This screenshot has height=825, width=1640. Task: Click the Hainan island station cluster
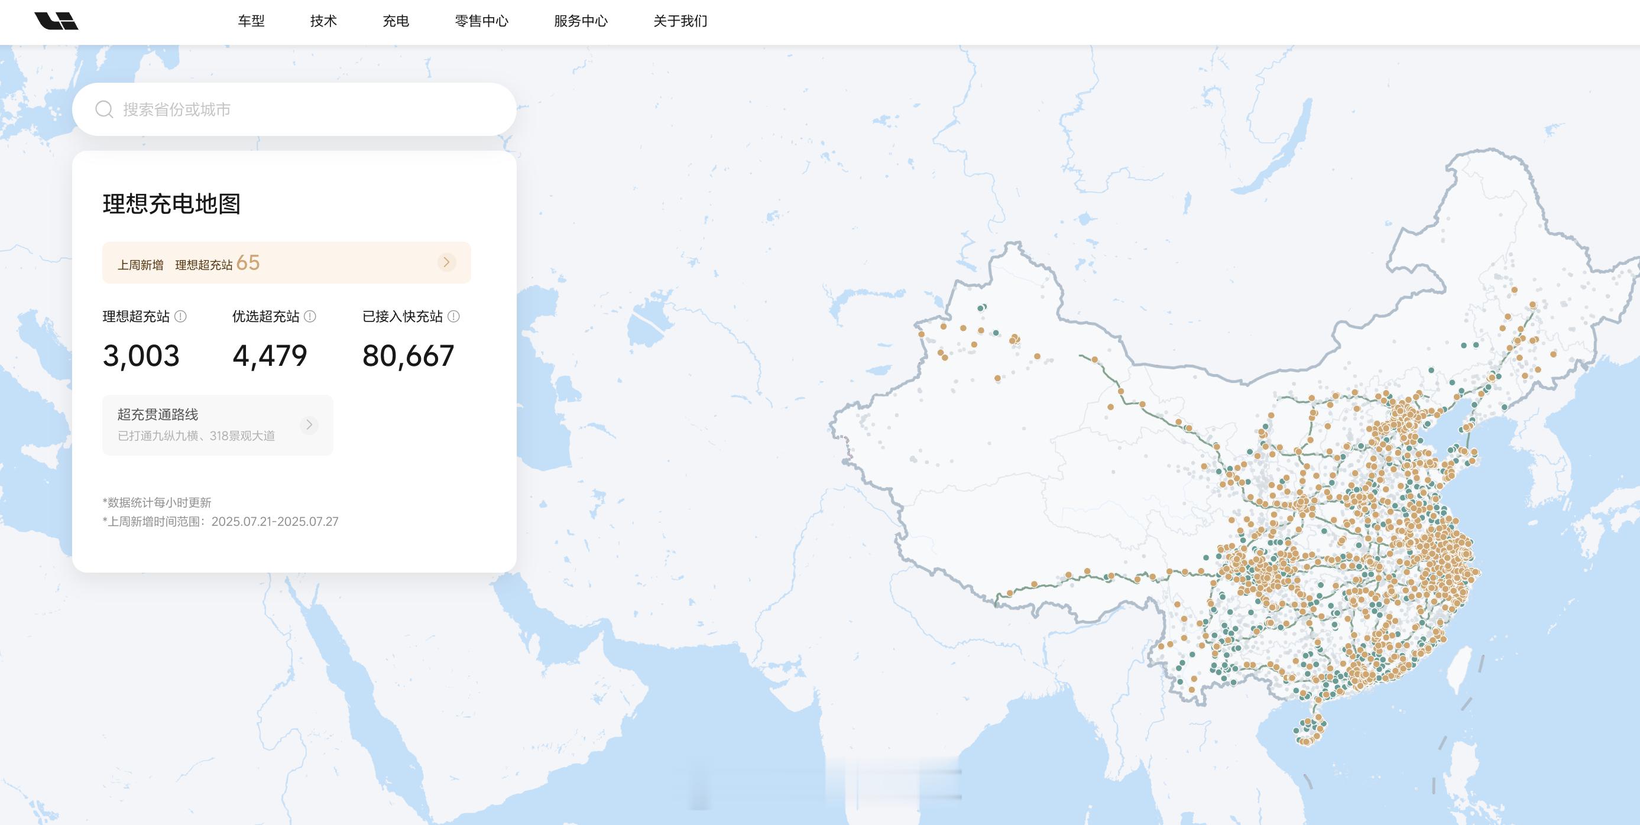pos(1310,731)
